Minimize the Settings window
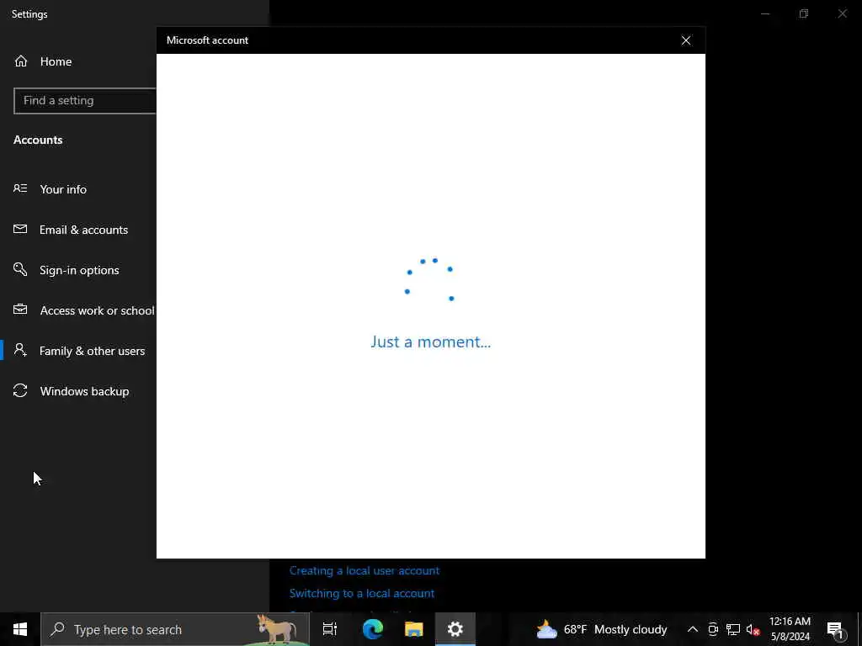The image size is (862, 646). [765, 13]
